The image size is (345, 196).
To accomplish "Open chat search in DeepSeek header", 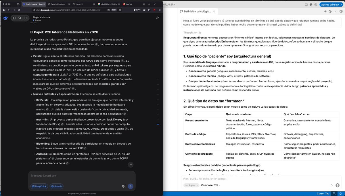I will coord(20,18).
